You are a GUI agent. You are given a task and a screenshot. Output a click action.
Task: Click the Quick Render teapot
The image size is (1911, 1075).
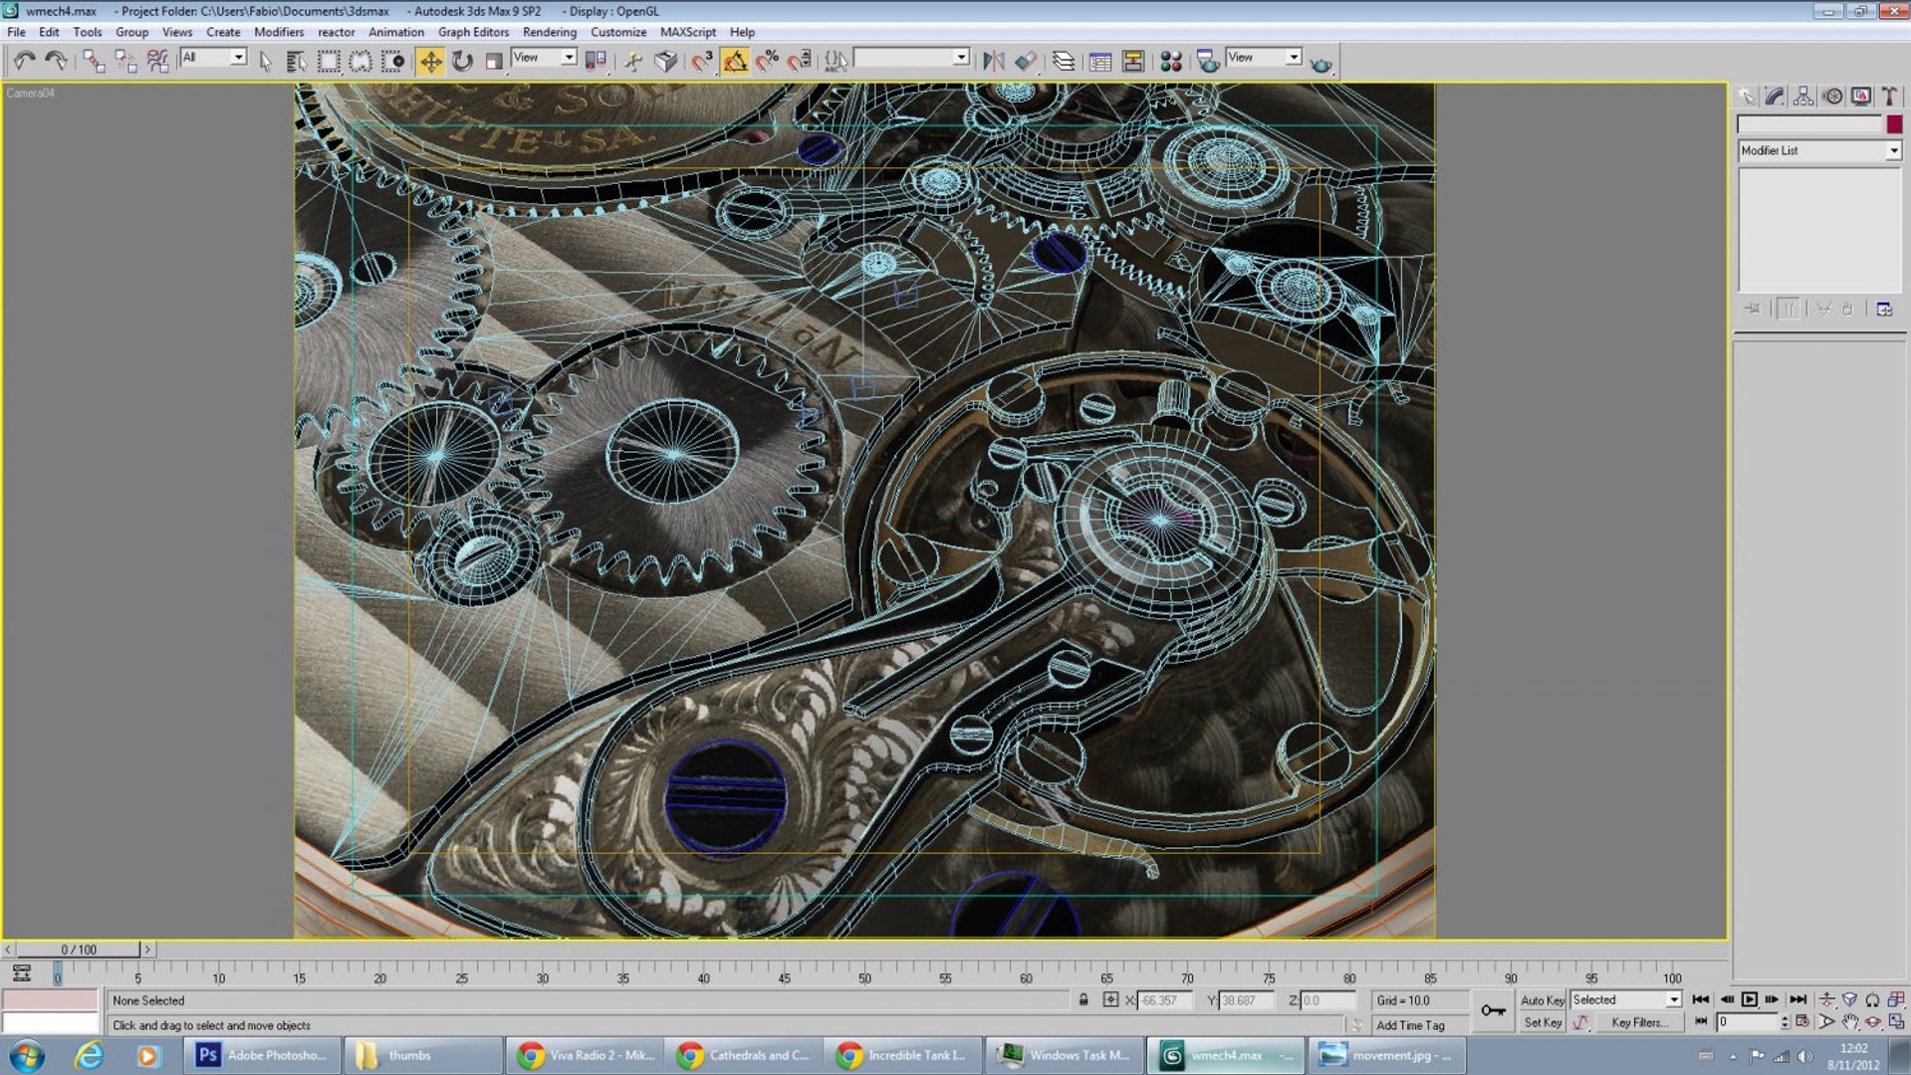[x=1320, y=64]
